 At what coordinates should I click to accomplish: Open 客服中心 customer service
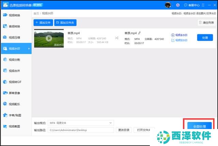[192, 5]
